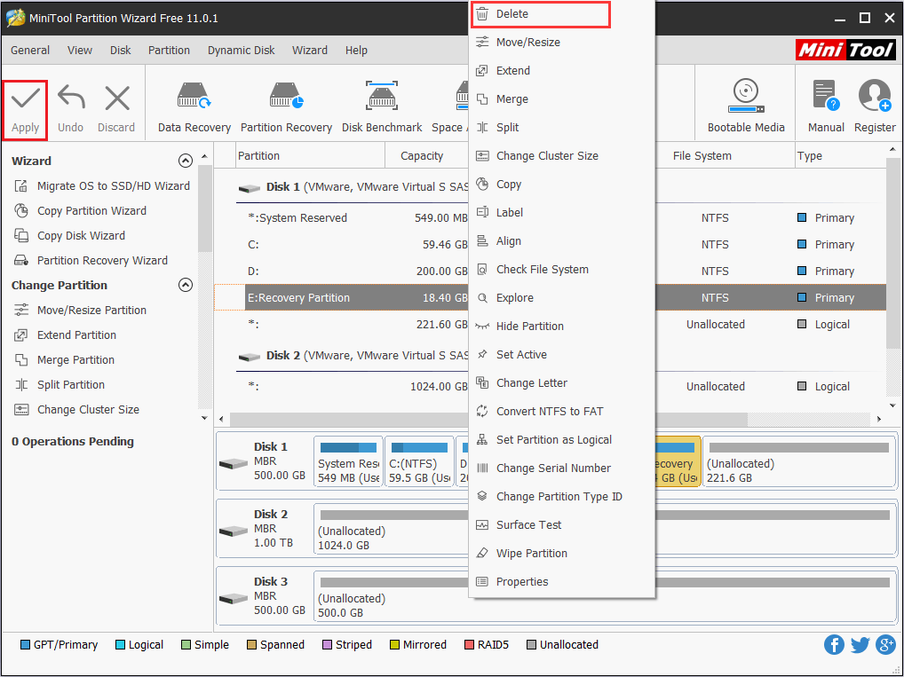Open the Wizard menu
Image resolution: width=904 pixels, height=677 pixels.
pos(310,50)
